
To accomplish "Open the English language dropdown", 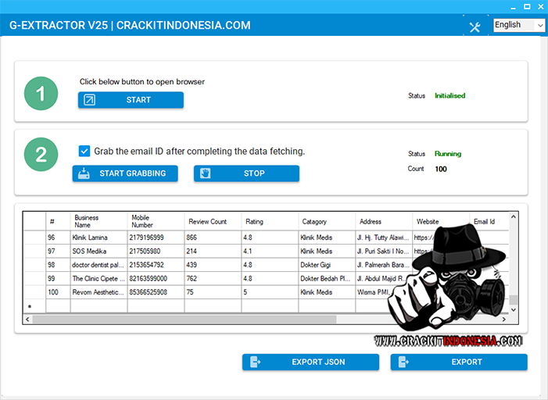I will click(518, 25).
